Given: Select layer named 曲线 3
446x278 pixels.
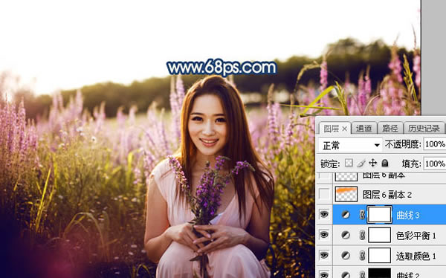Looking at the screenshot, I should pyautogui.click(x=408, y=216).
